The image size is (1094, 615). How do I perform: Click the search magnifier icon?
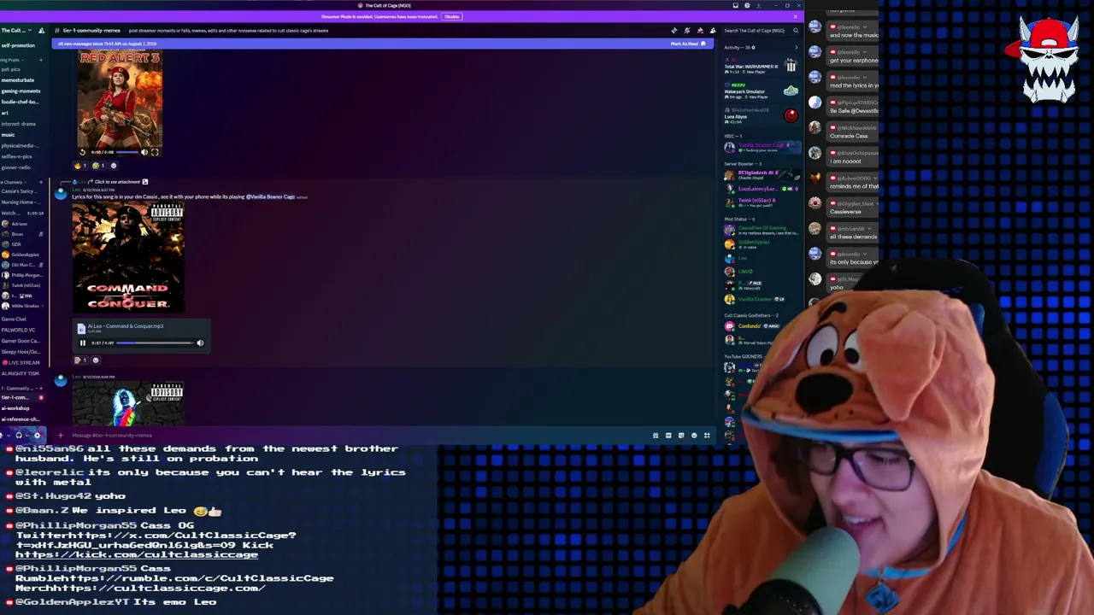tap(796, 31)
